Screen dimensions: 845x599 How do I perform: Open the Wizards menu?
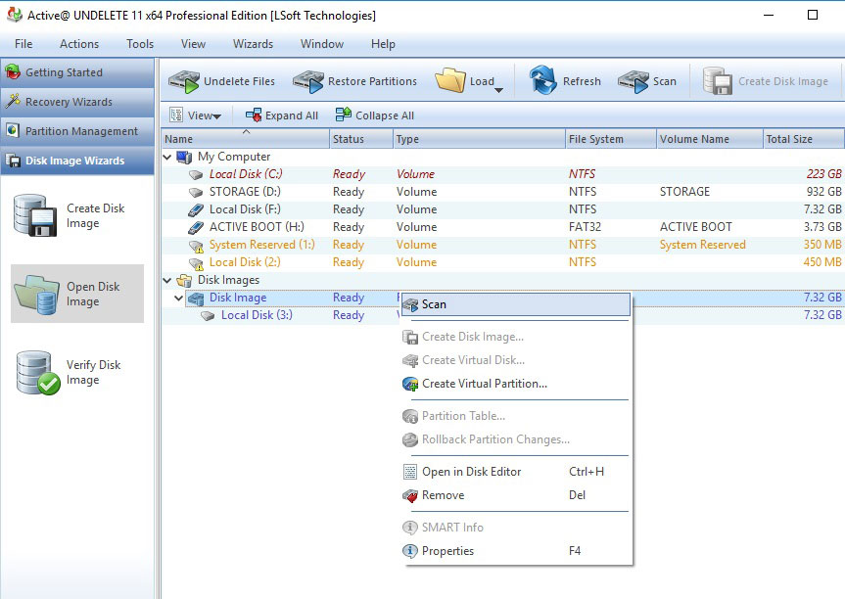point(253,44)
